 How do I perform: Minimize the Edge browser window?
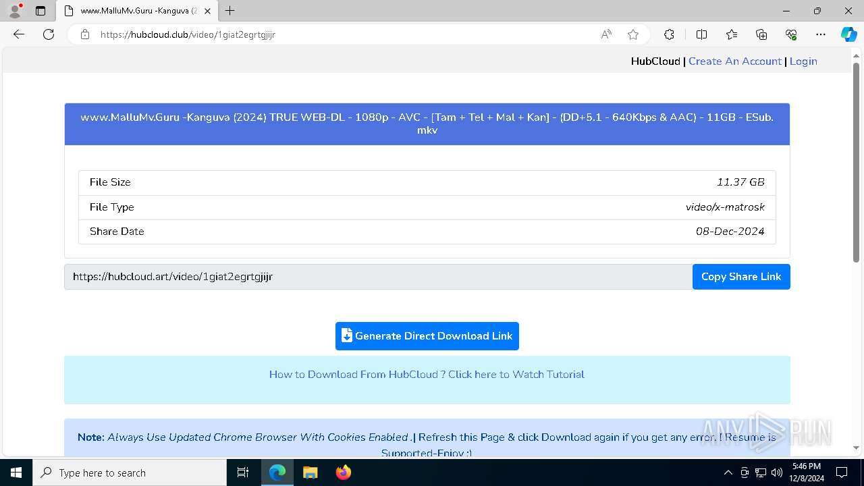pos(786,11)
